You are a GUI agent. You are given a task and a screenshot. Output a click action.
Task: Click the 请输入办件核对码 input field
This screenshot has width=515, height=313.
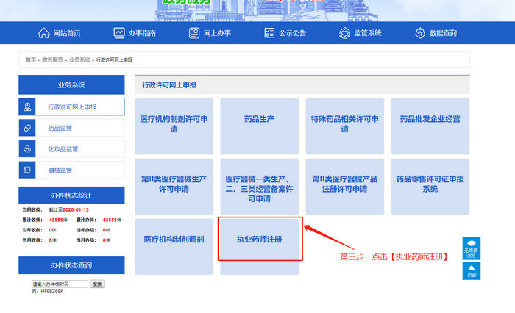tap(59, 284)
